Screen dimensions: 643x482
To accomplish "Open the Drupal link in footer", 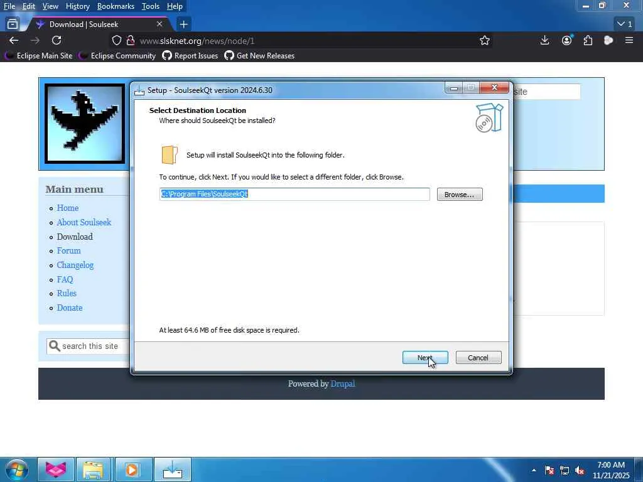I will [343, 383].
